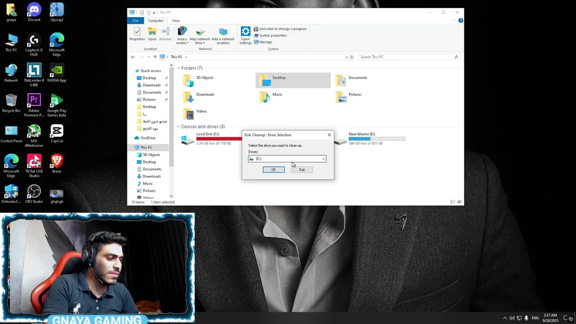Select the gnaya folder on desktop
This screenshot has width=576, height=324.
point(11,12)
